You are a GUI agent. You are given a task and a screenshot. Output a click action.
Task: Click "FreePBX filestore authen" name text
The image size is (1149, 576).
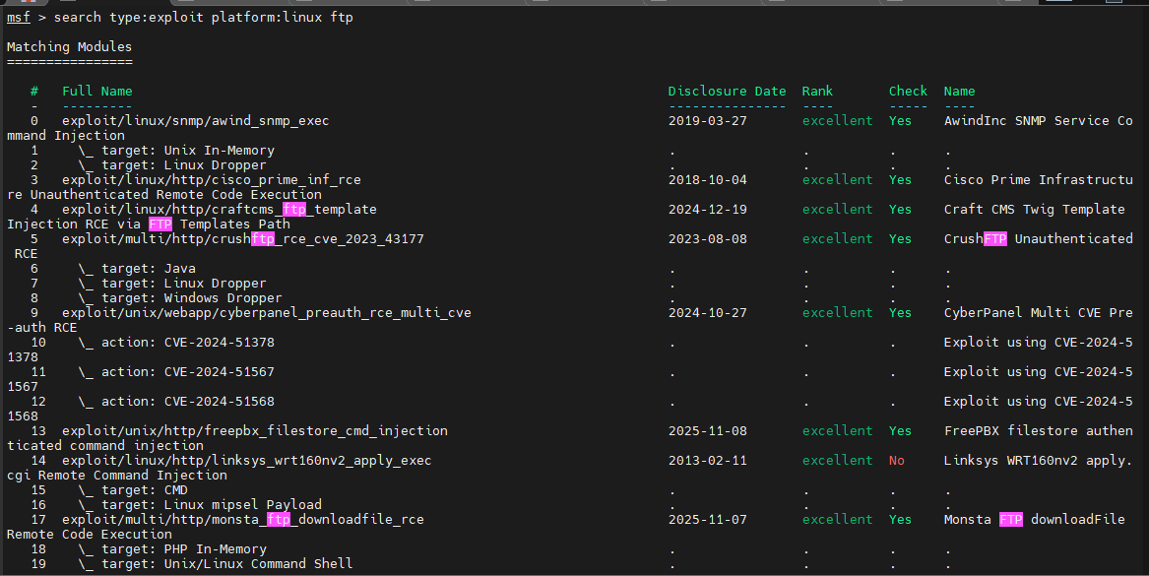[x=1039, y=431]
